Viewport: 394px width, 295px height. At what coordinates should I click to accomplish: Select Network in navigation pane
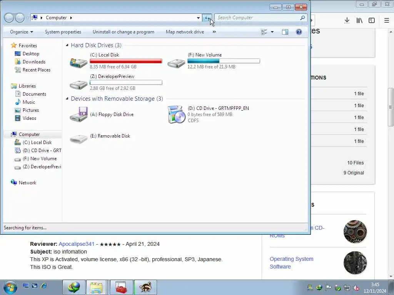point(27,182)
